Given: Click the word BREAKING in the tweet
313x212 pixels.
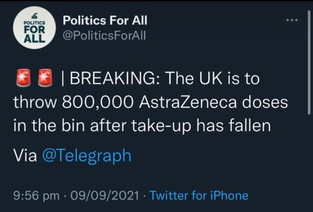Looking at the screenshot, I should 114,78.
